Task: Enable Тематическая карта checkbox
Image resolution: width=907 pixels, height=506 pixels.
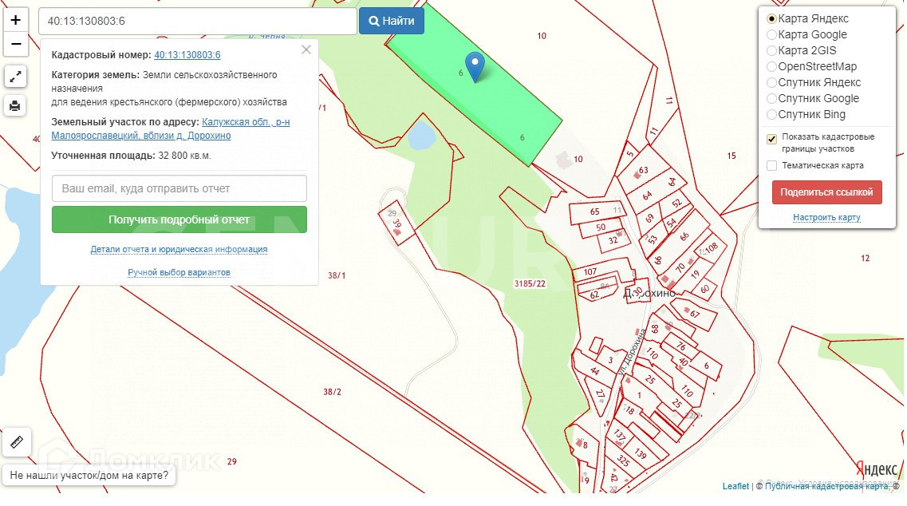Action: (771, 166)
